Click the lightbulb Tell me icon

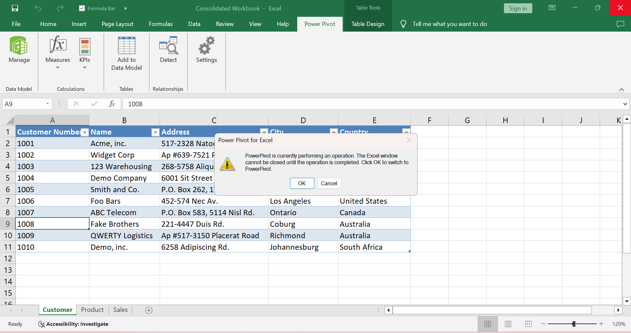(x=403, y=24)
